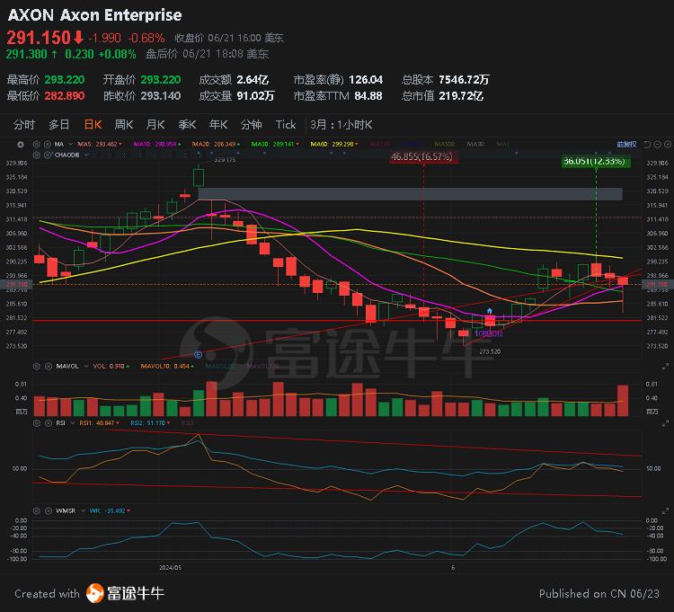This screenshot has width=674, height=612.
Task: Click the round dot icon left of MA row
Action: 20,145
